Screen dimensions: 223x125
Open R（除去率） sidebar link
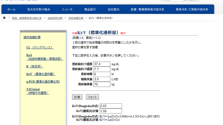[34, 66]
